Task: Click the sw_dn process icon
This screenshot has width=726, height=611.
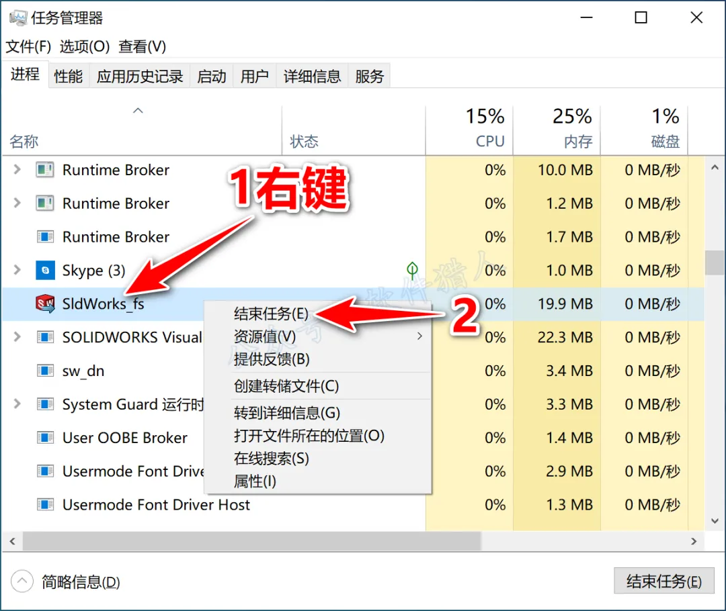Action: [45, 371]
